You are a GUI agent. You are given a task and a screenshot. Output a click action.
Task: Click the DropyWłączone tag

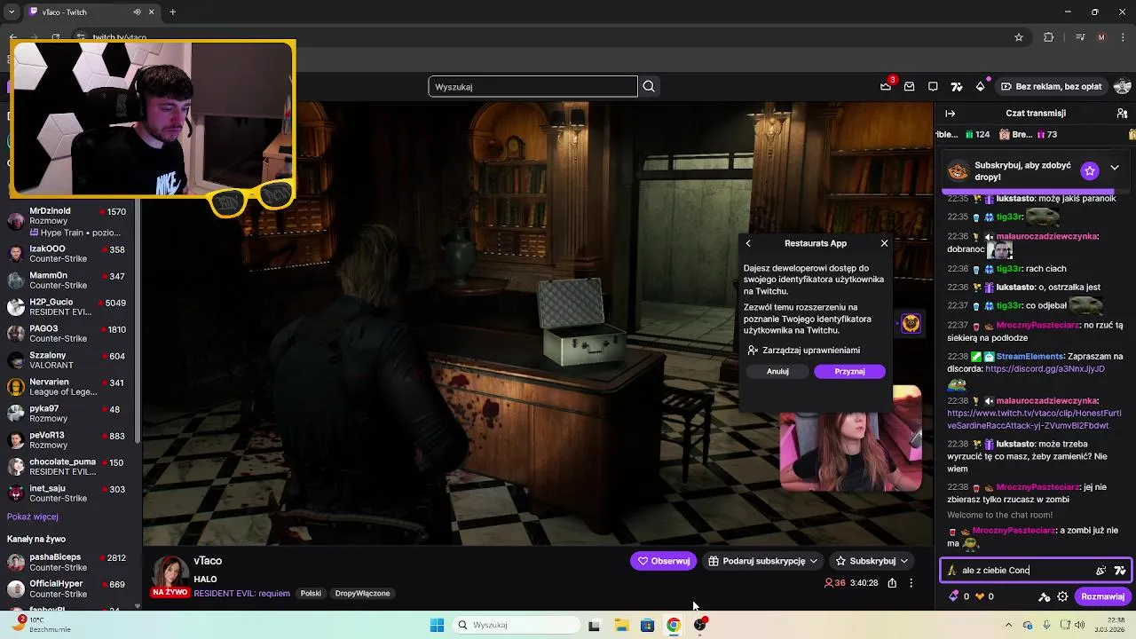pos(362,593)
